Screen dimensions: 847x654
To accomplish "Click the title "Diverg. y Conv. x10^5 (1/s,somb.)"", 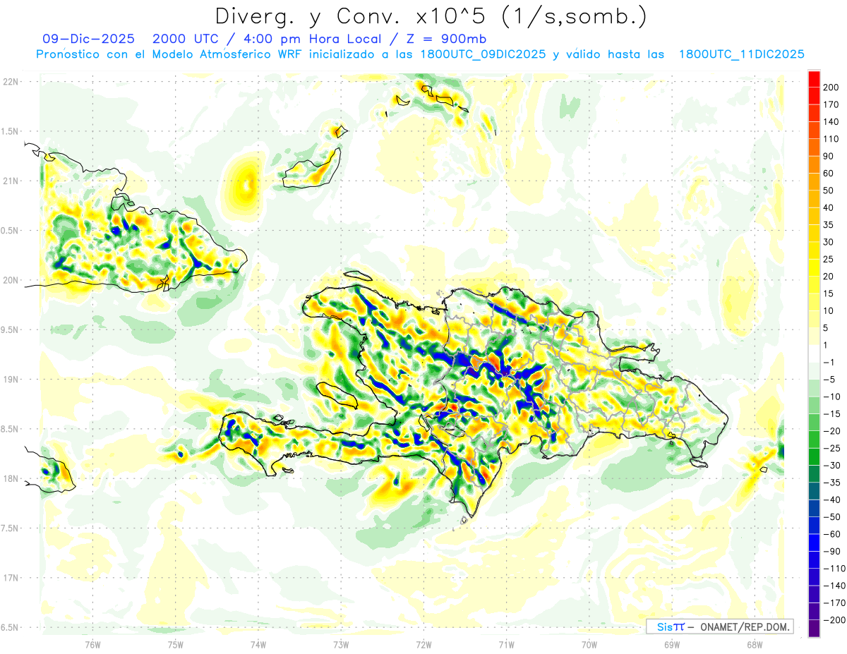I will click(x=431, y=16).
